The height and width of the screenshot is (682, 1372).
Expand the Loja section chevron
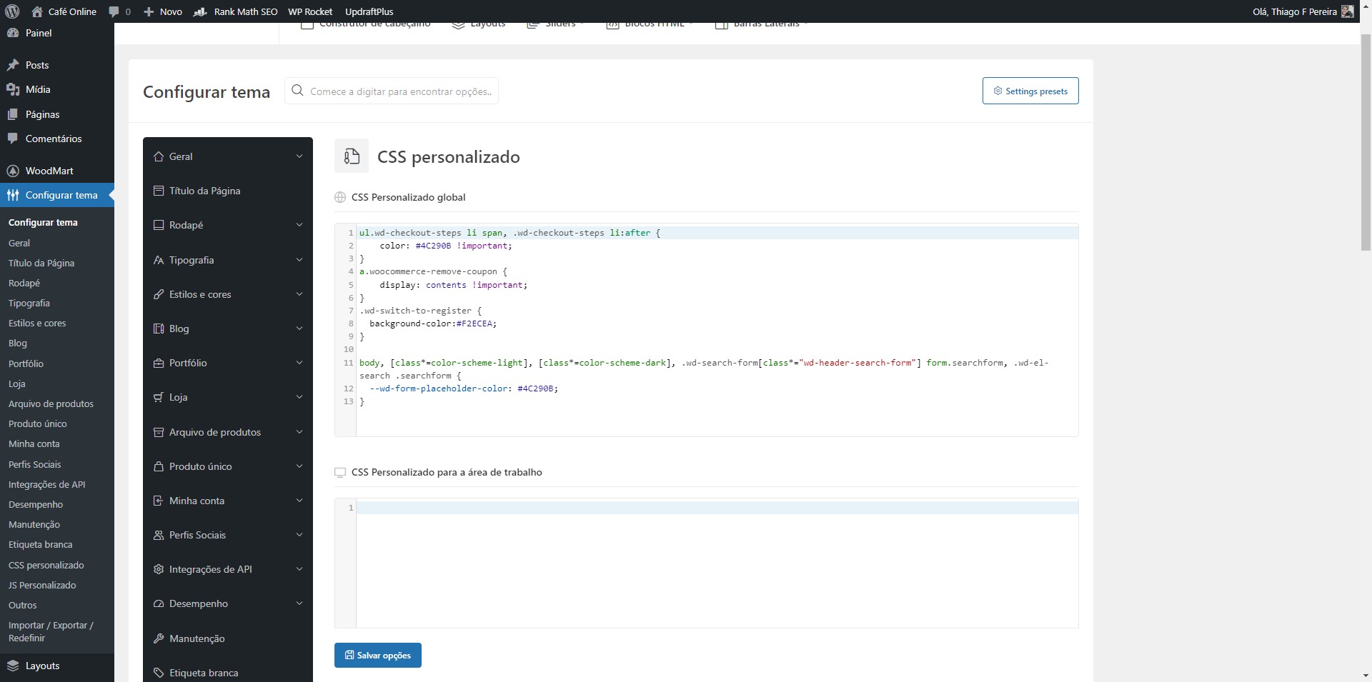click(x=299, y=397)
